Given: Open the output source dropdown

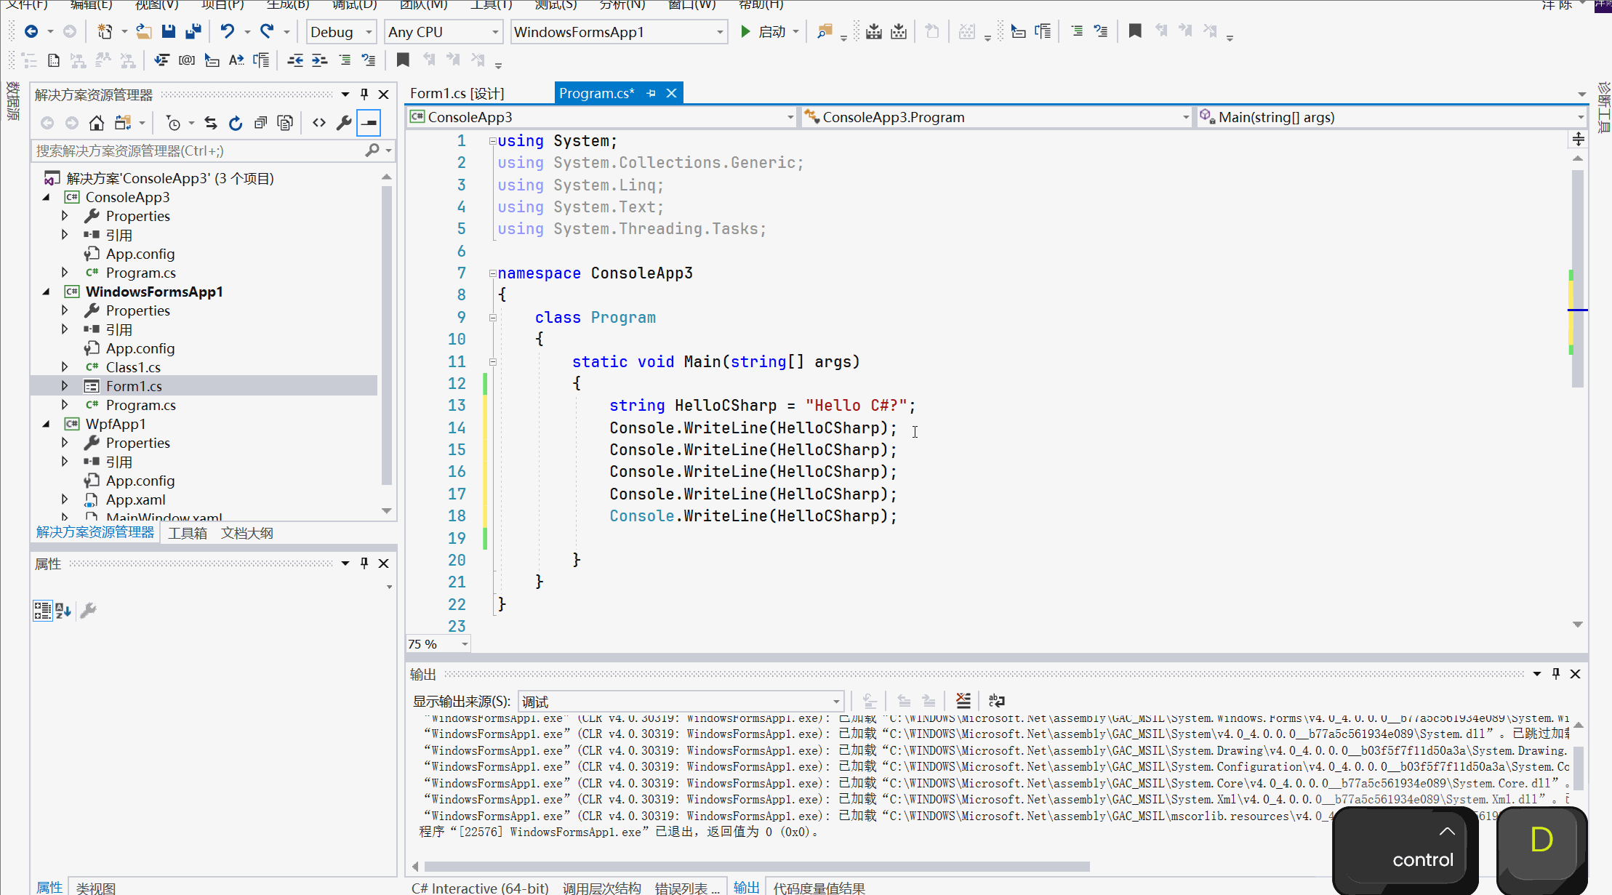Looking at the screenshot, I should (x=836, y=702).
